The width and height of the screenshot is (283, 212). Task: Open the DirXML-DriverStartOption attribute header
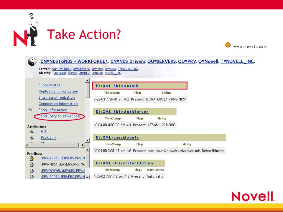[x=124, y=163]
